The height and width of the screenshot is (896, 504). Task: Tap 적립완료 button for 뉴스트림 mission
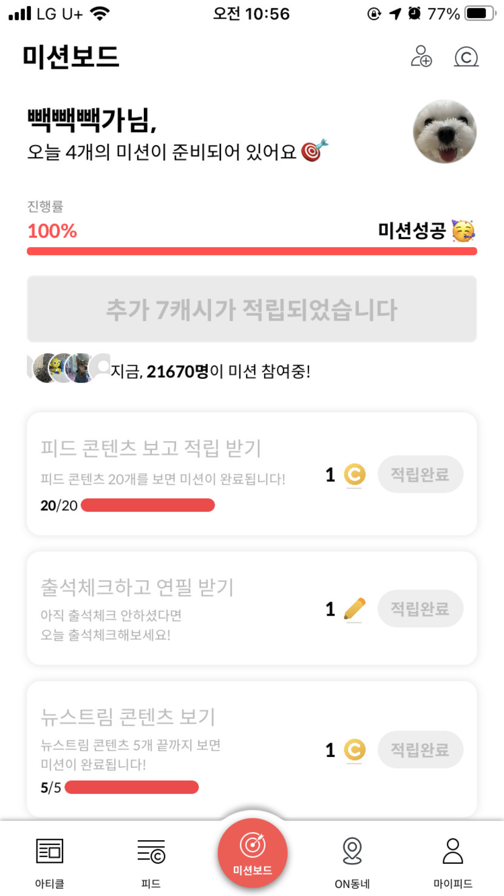(x=420, y=750)
